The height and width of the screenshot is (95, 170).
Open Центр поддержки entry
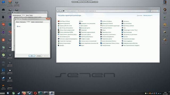(x=127, y=41)
